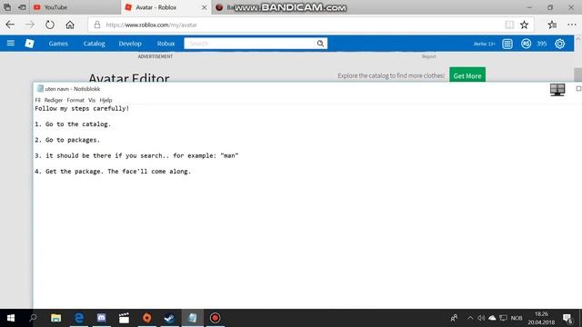The height and width of the screenshot is (327, 582).
Task: Open Roblox settings gear
Action: pyautogui.click(x=560, y=44)
